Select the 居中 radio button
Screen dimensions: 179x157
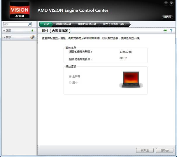click(x=70, y=83)
